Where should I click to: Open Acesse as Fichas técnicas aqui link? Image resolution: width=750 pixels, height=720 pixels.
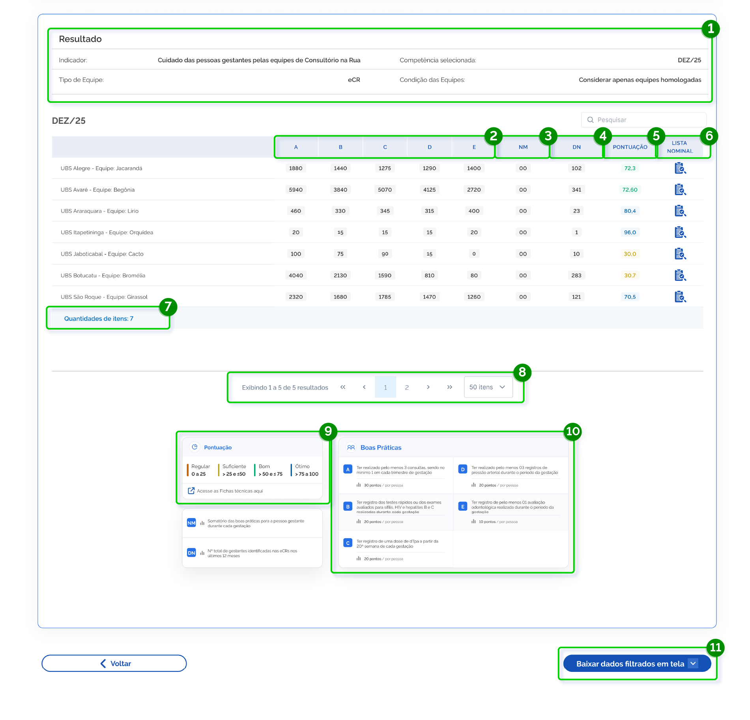click(230, 491)
